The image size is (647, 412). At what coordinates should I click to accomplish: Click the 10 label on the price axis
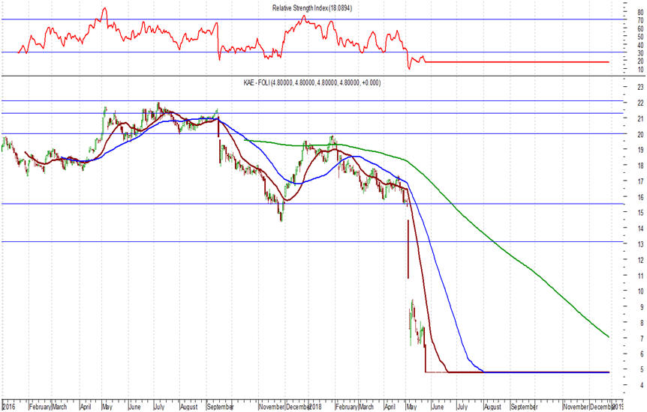tap(640, 291)
